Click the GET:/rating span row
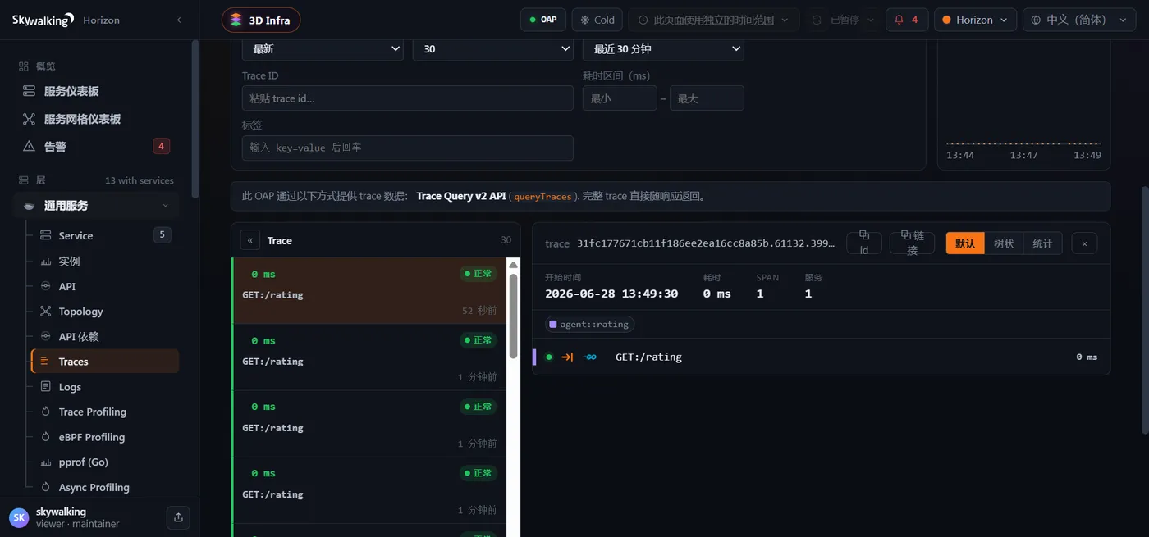The image size is (1149, 537). pyautogui.click(x=821, y=357)
